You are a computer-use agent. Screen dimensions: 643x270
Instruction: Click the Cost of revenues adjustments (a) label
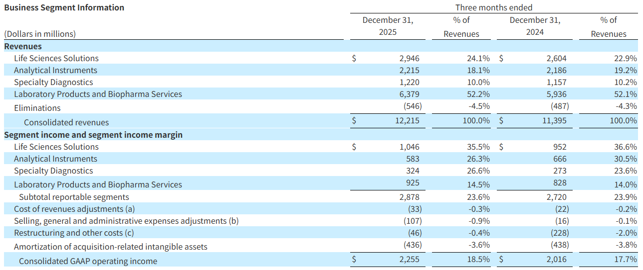pyautogui.click(x=74, y=209)
